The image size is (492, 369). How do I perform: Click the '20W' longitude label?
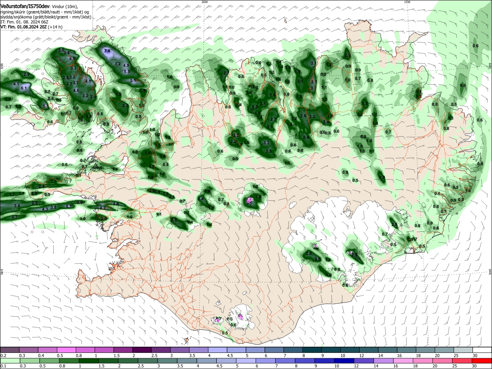click(204, 2)
